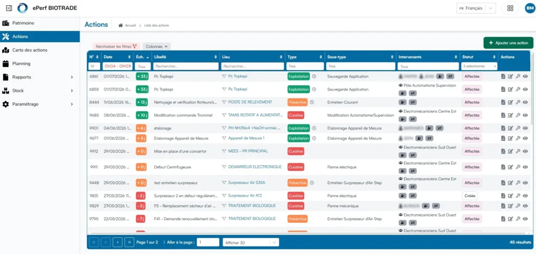Open wrench tool for action 8444

click(x=518, y=102)
